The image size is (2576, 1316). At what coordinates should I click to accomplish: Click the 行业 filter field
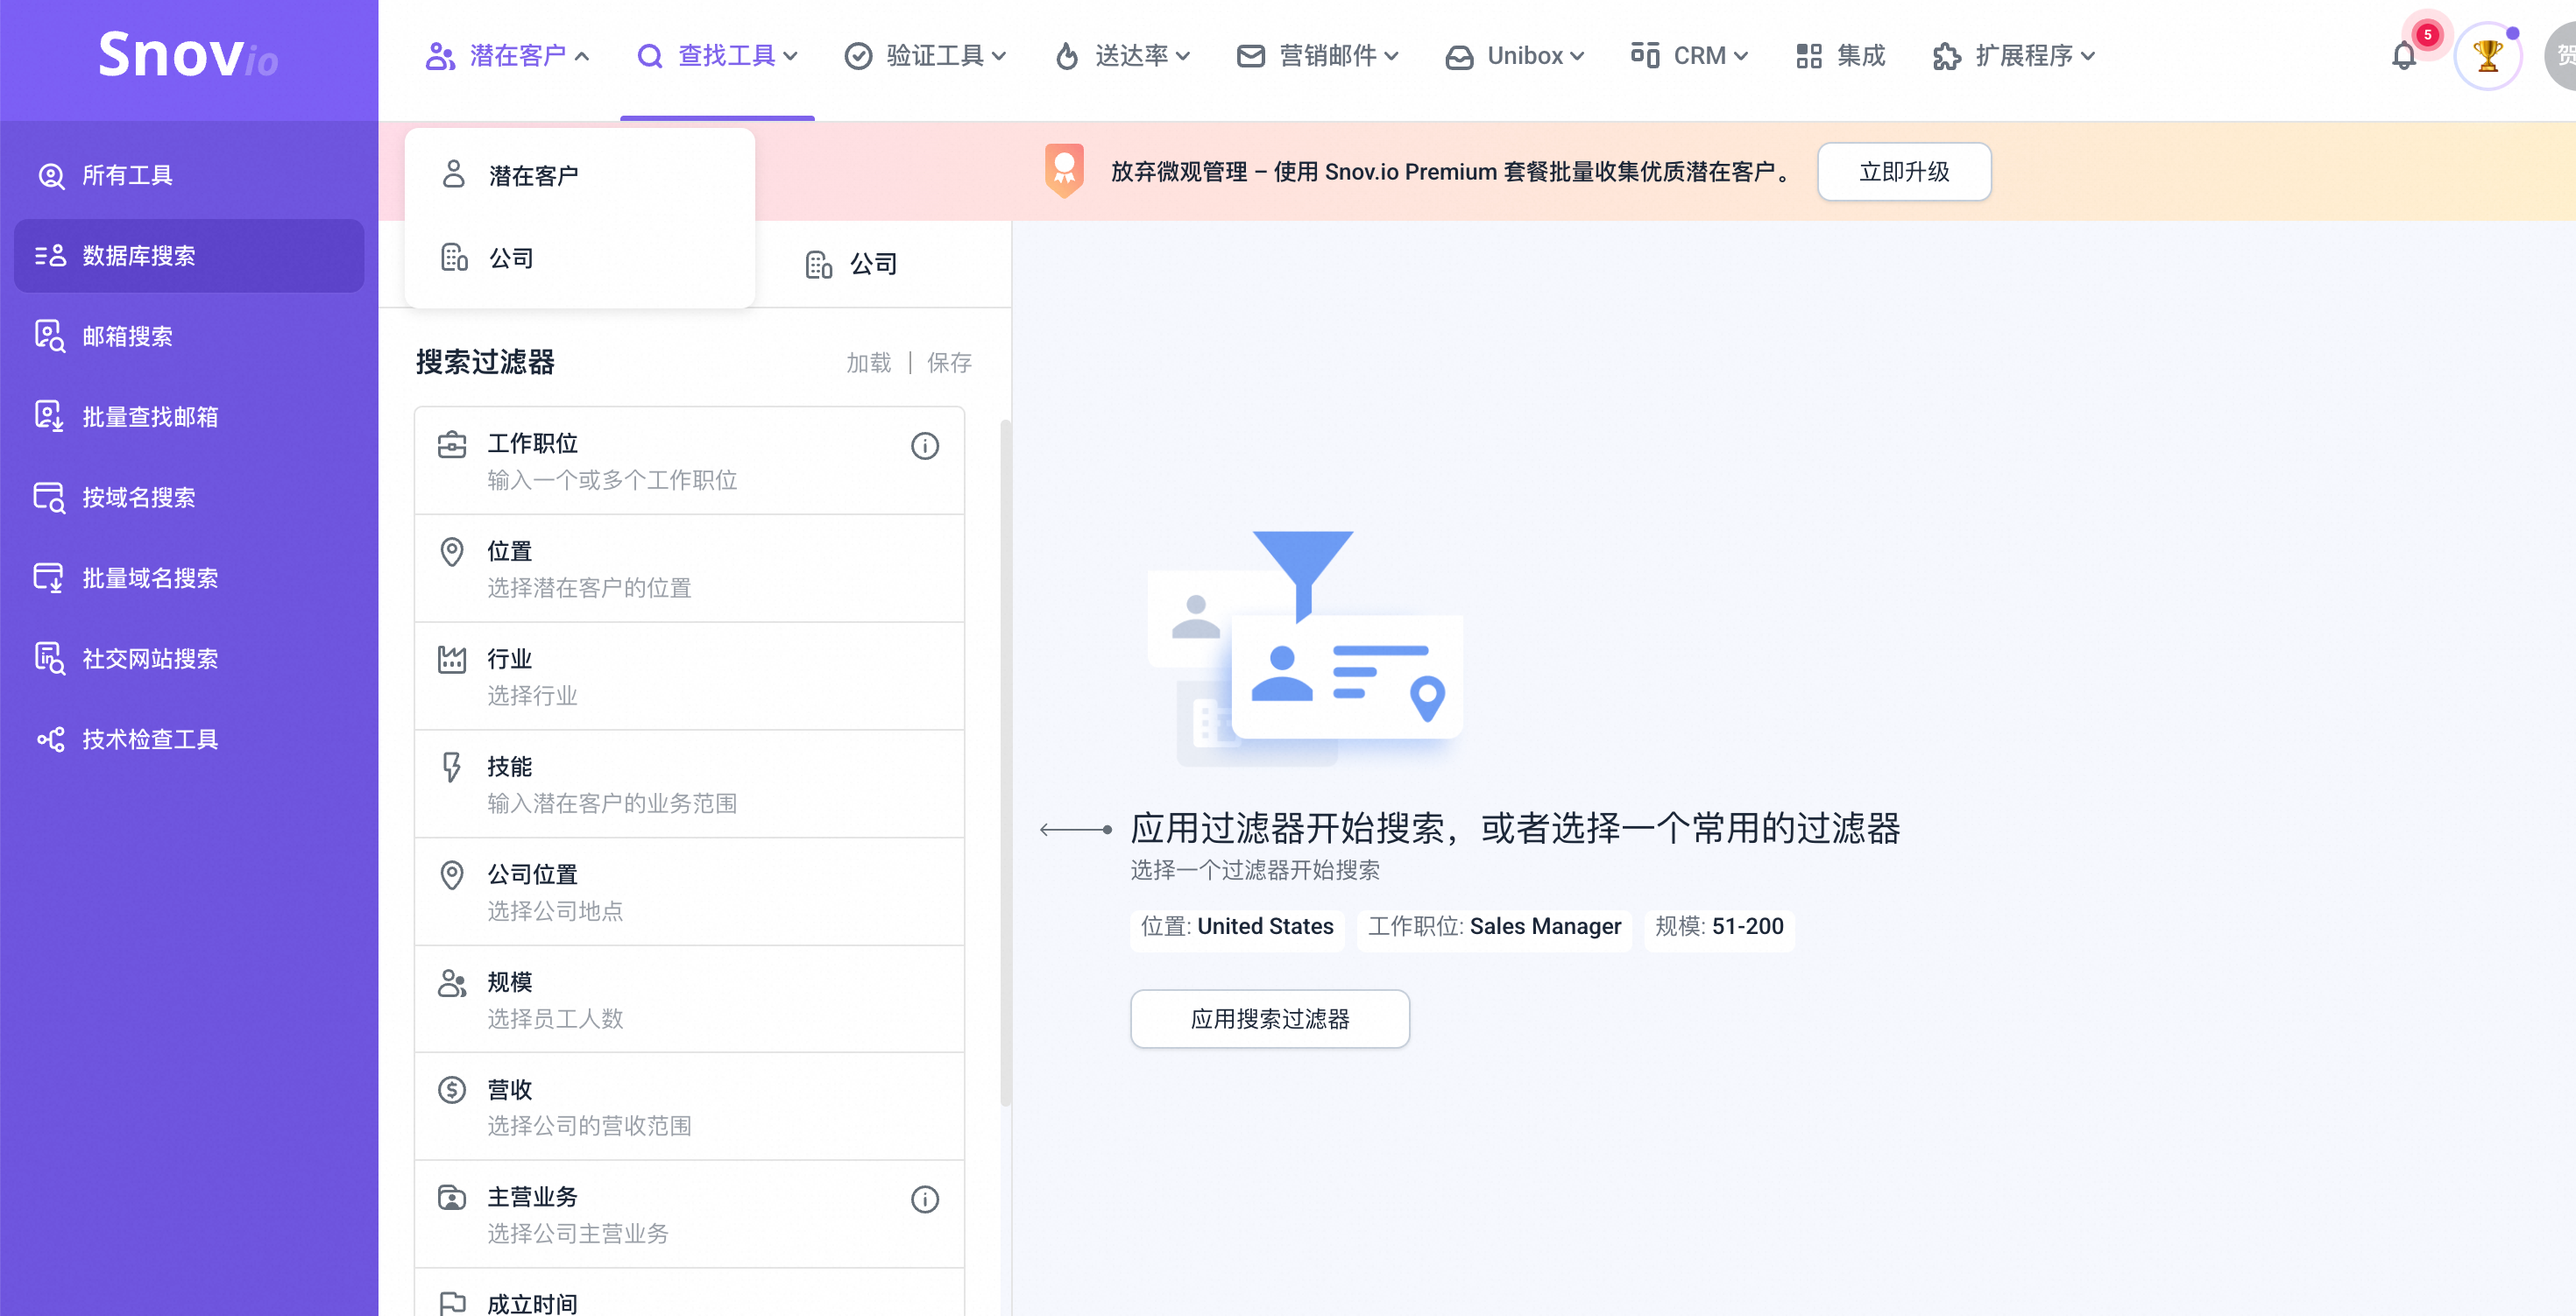pos(689,677)
